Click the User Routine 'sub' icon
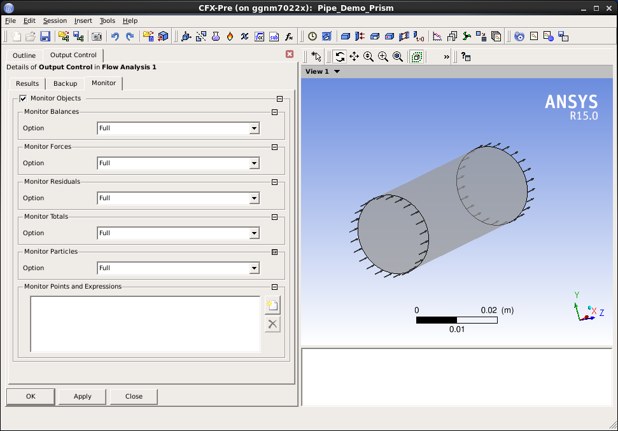The height and width of the screenshot is (431, 618). point(274,37)
